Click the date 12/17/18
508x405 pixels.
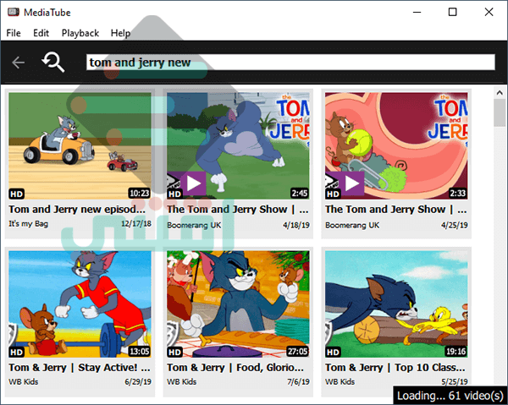(136, 223)
